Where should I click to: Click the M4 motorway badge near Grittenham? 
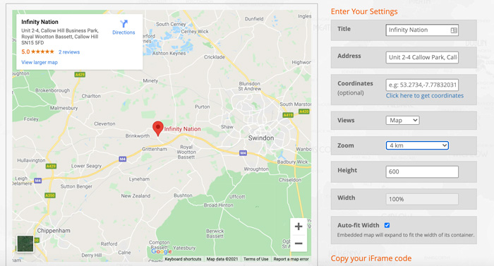[123, 159]
